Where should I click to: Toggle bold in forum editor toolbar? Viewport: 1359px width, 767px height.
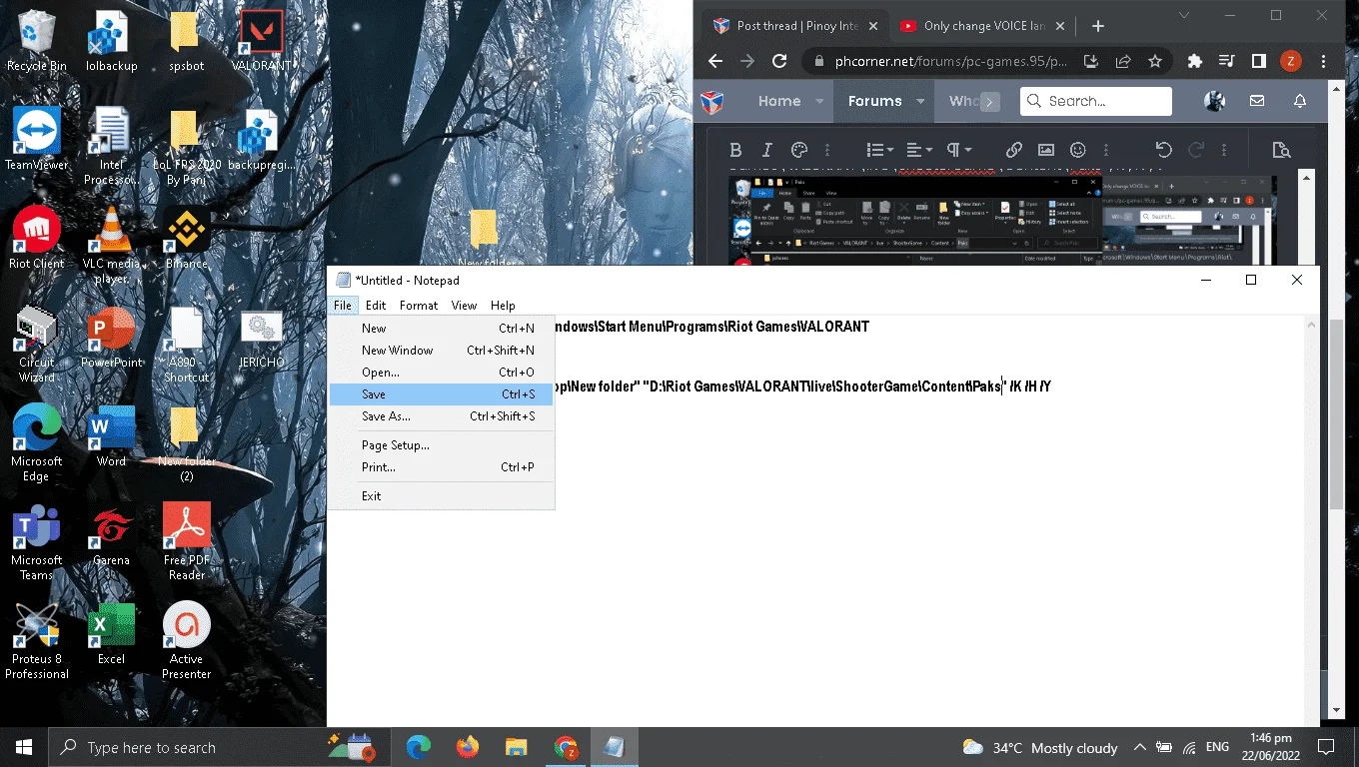pyautogui.click(x=735, y=150)
